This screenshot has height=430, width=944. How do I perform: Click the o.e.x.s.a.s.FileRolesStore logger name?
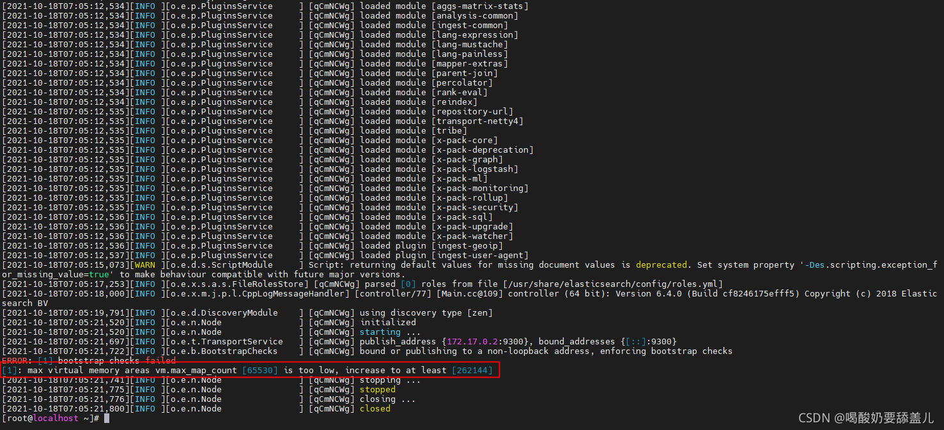click(x=236, y=284)
